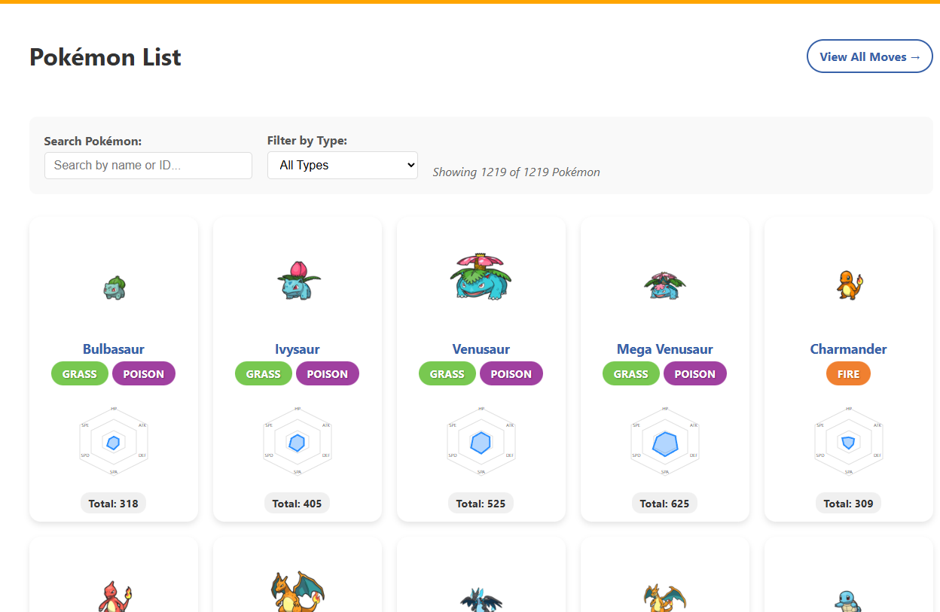Click the Bulbasaur sprite image

coord(114,287)
